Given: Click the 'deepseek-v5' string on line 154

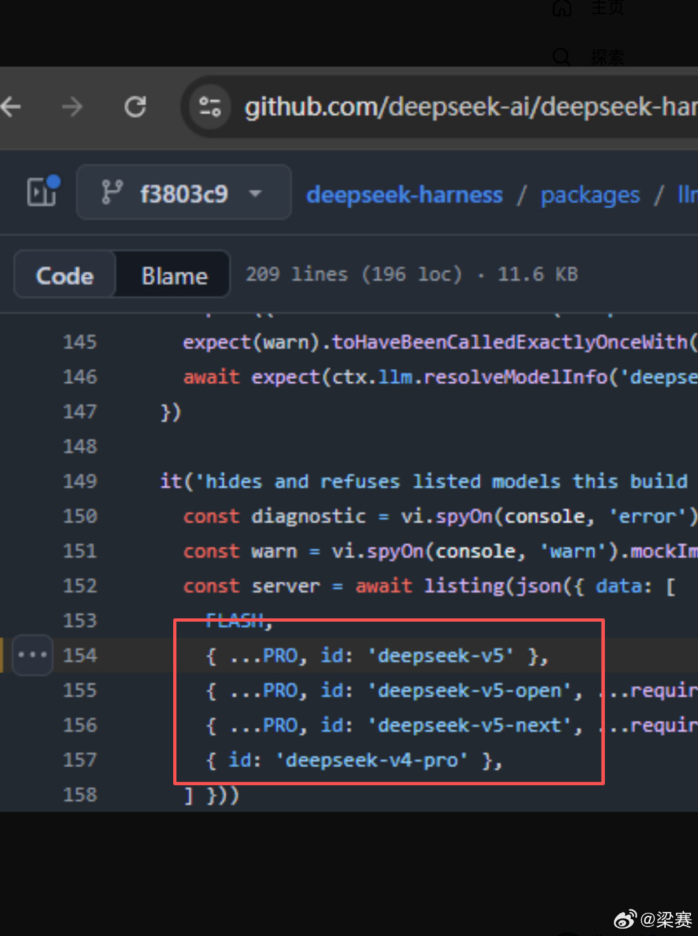Looking at the screenshot, I should click(441, 656).
